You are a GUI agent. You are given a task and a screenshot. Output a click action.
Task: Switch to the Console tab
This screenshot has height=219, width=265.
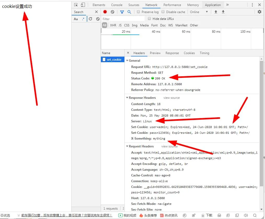[x=117, y=5]
